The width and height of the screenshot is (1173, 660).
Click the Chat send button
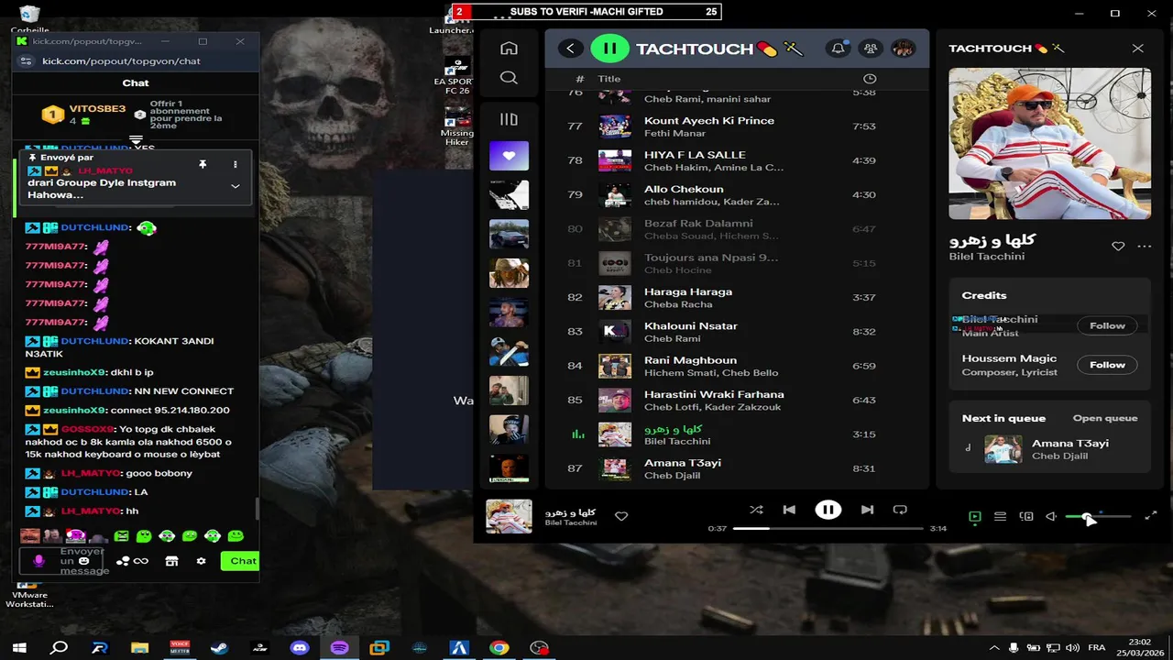click(240, 561)
